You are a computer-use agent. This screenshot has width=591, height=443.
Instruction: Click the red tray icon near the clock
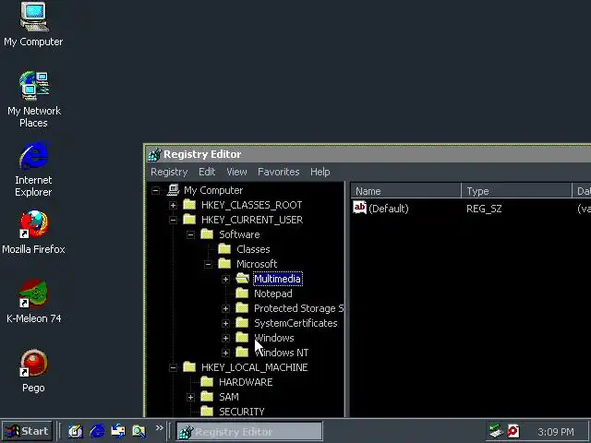pos(513,431)
